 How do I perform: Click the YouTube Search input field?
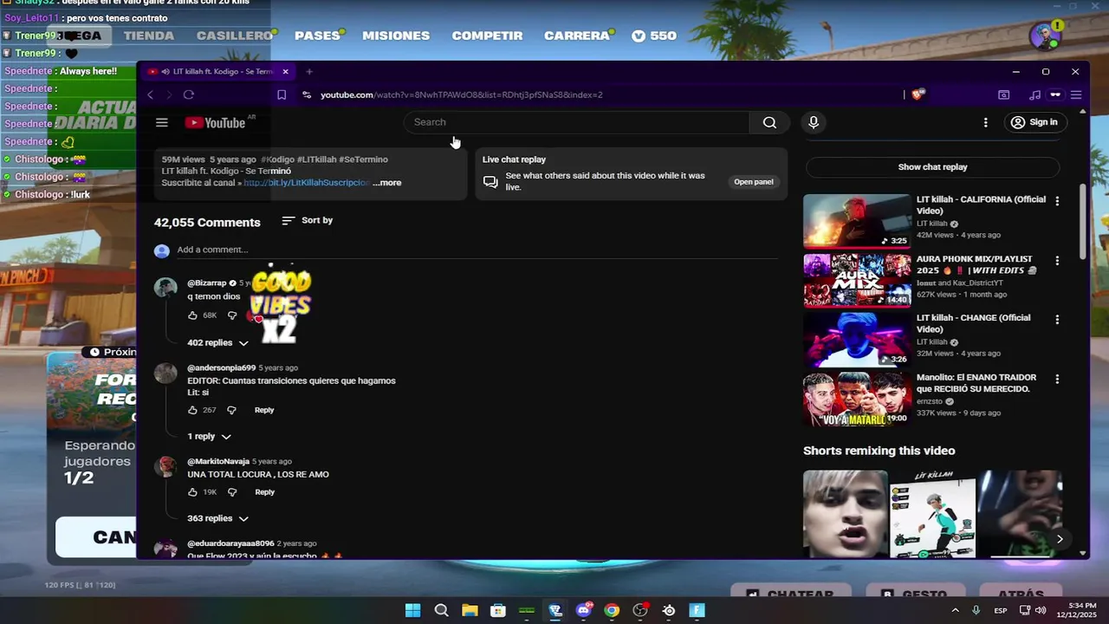click(x=576, y=122)
